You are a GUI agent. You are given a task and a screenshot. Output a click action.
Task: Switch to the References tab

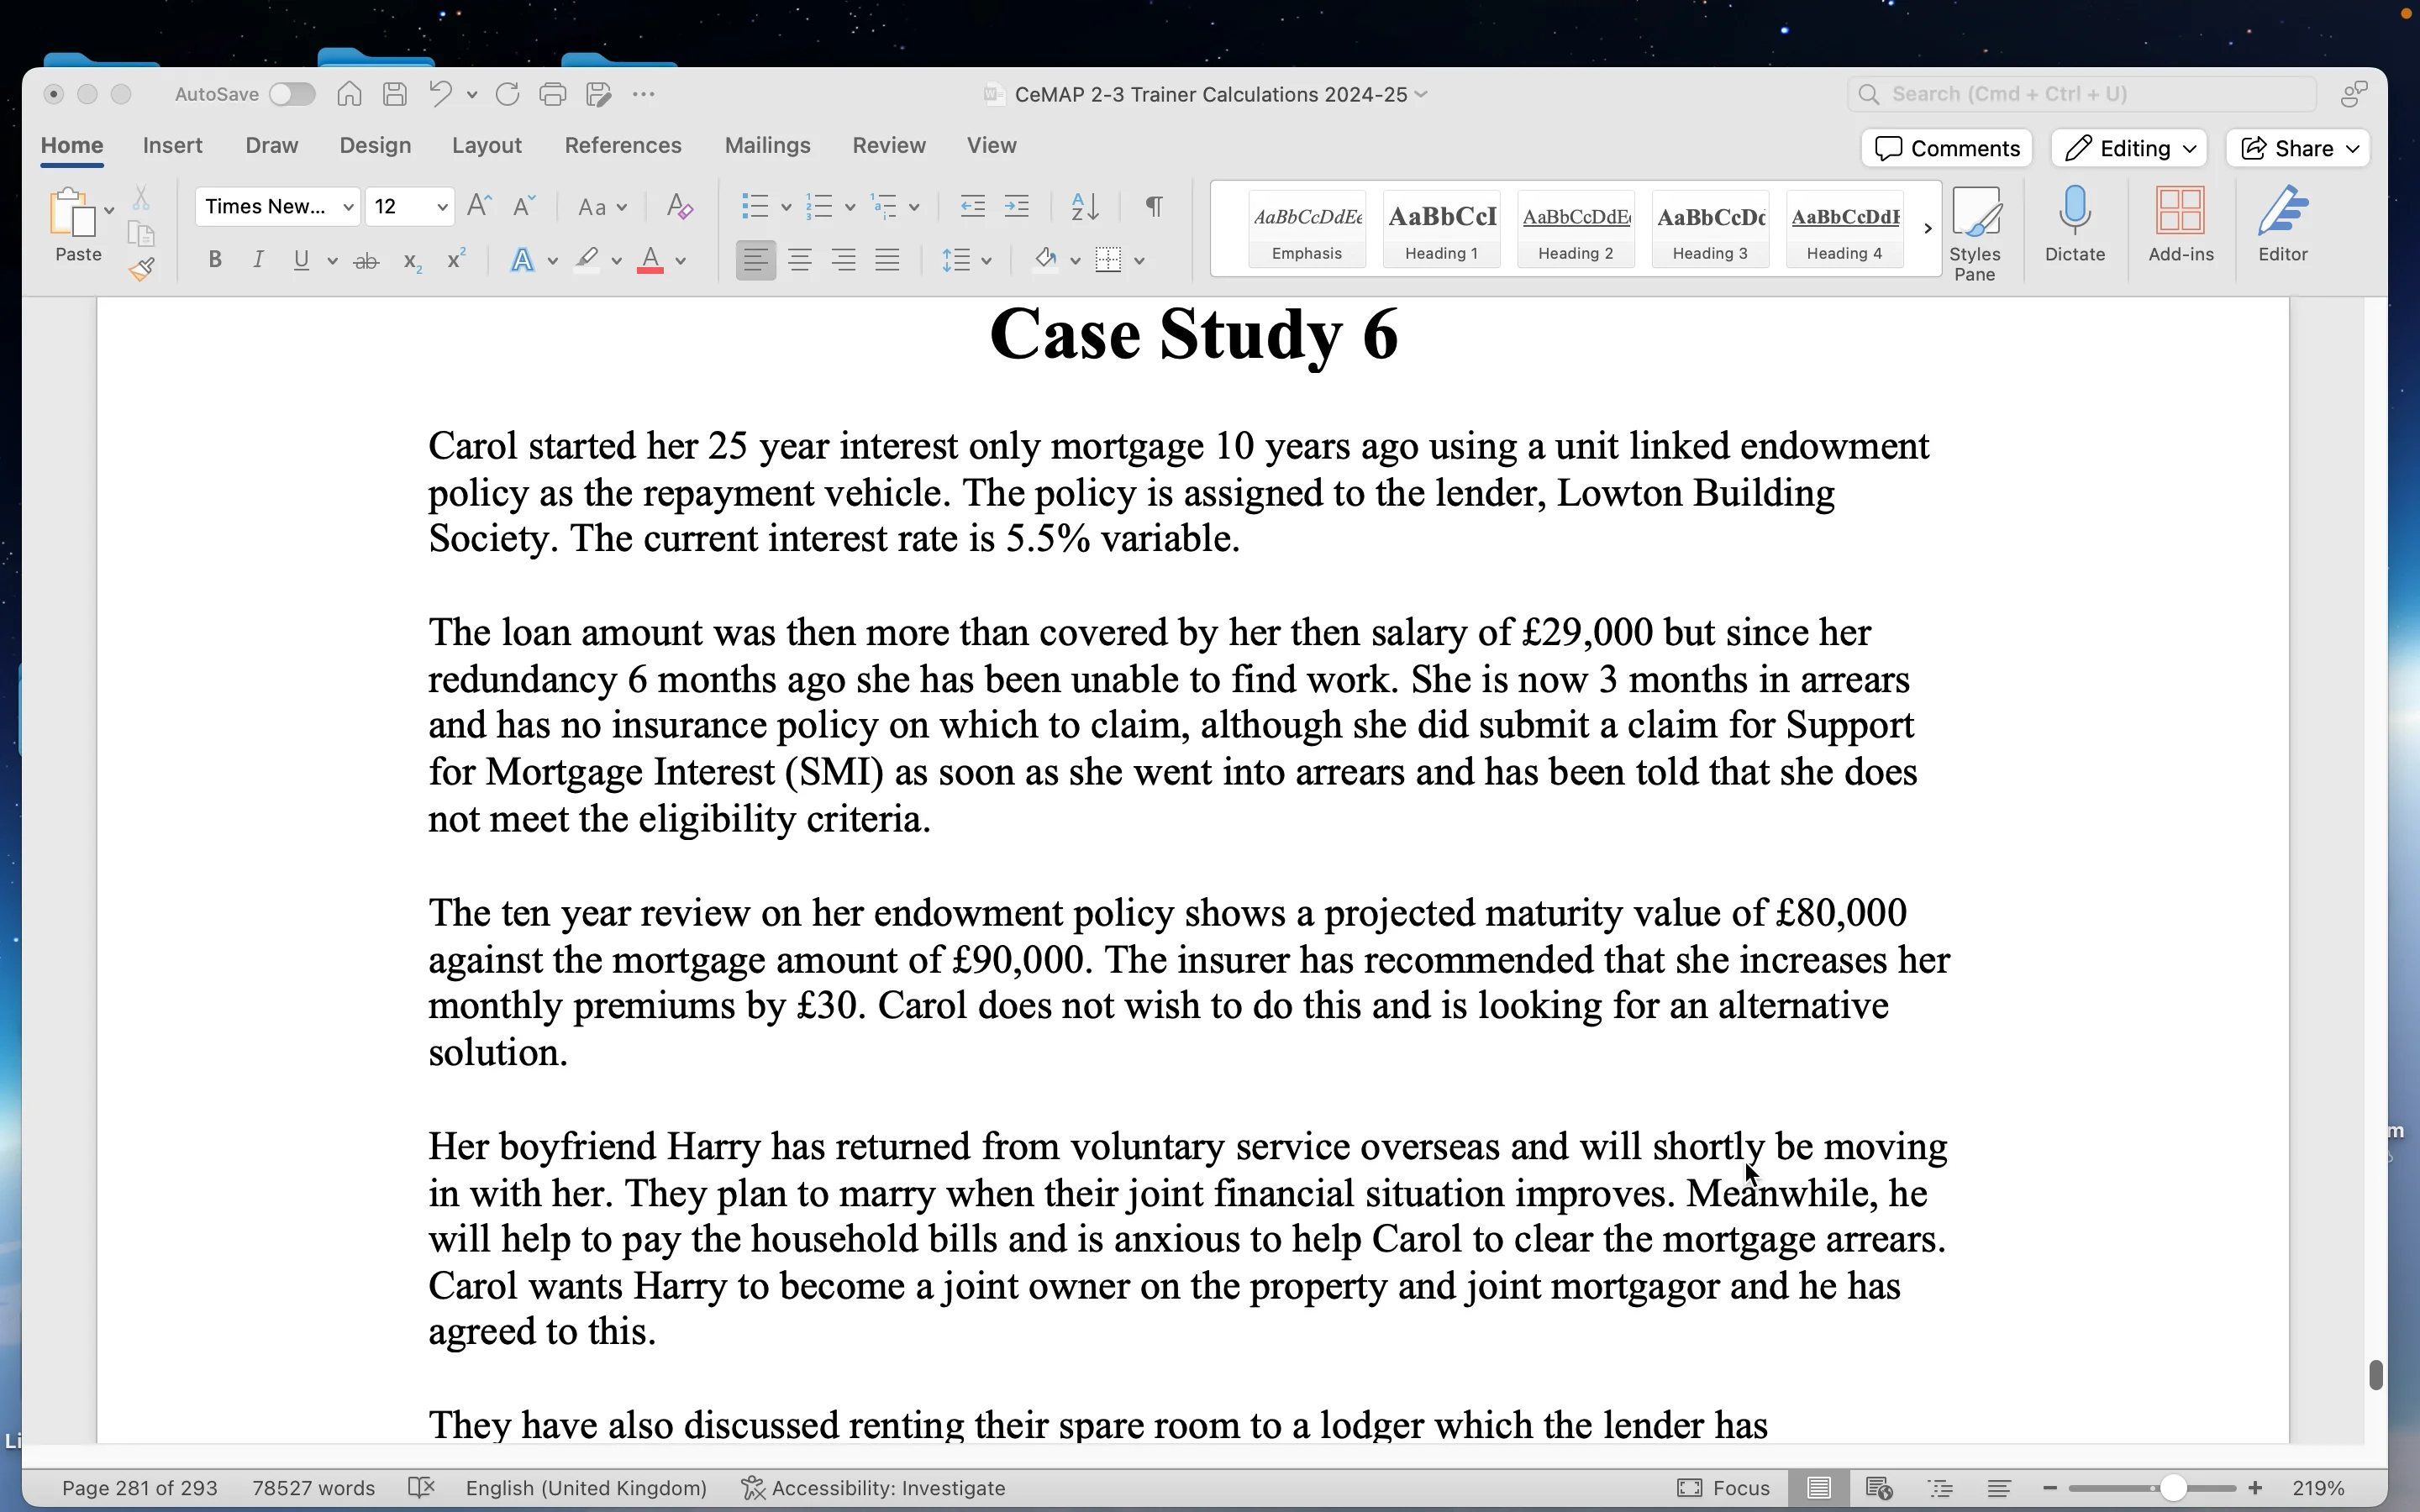tap(623, 145)
